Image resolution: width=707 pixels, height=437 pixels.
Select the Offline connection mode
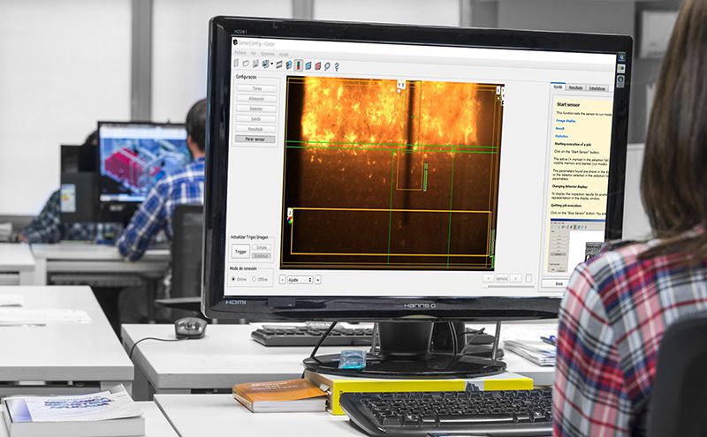254,279
